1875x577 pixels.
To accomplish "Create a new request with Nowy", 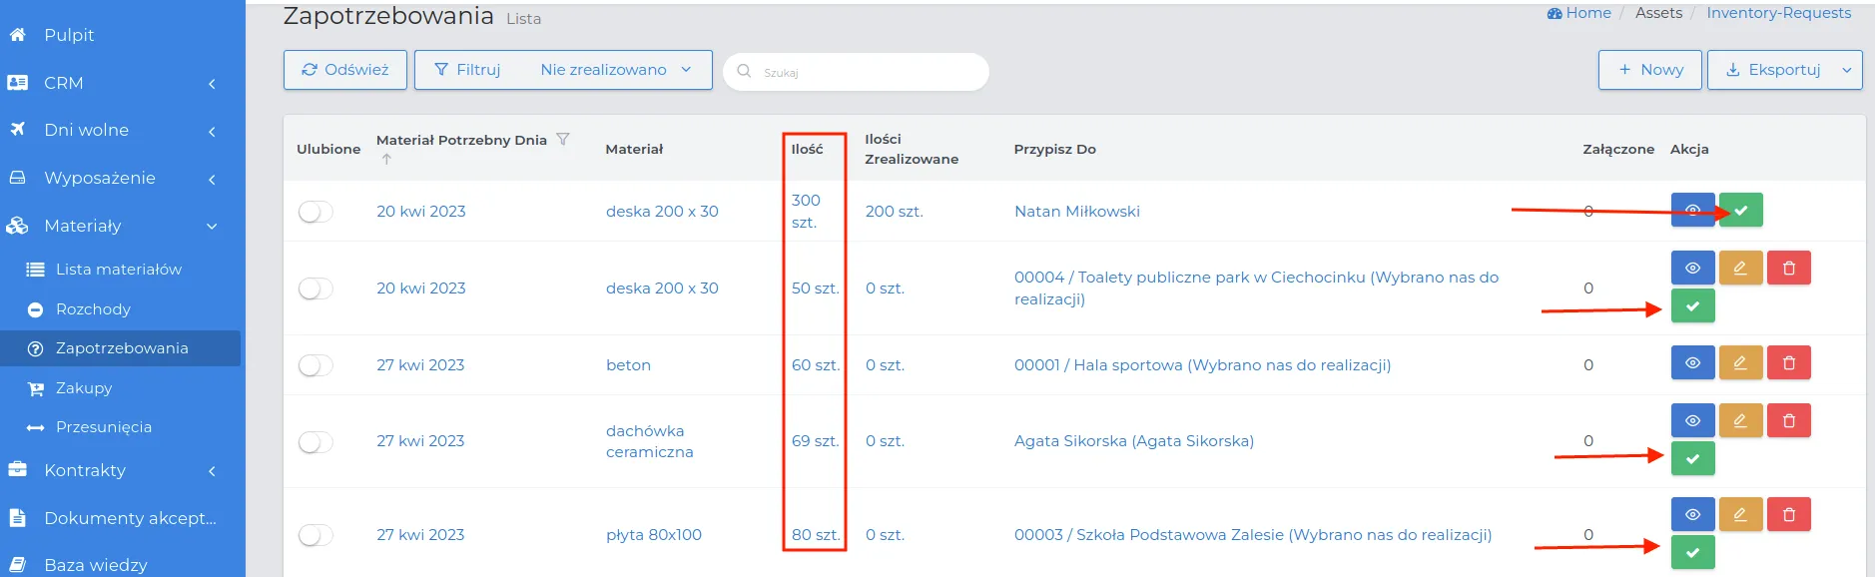I will coord(1650,70).
